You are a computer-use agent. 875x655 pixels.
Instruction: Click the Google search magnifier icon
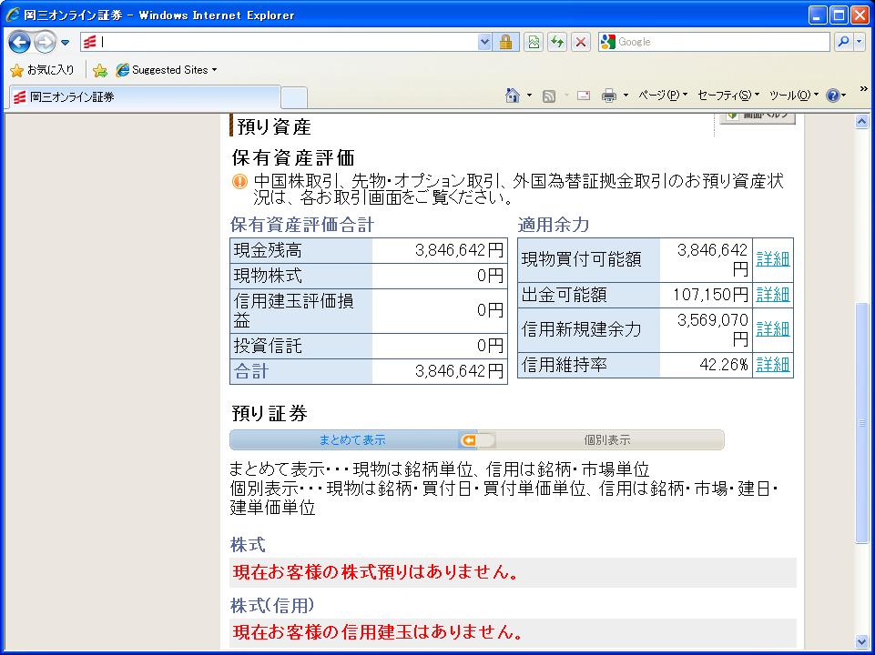[x=844, y=42]
